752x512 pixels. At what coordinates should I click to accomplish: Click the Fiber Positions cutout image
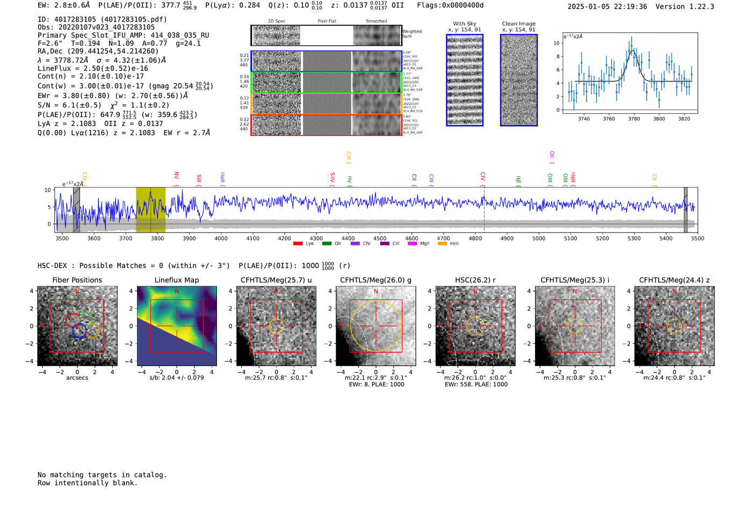point(77,326)
